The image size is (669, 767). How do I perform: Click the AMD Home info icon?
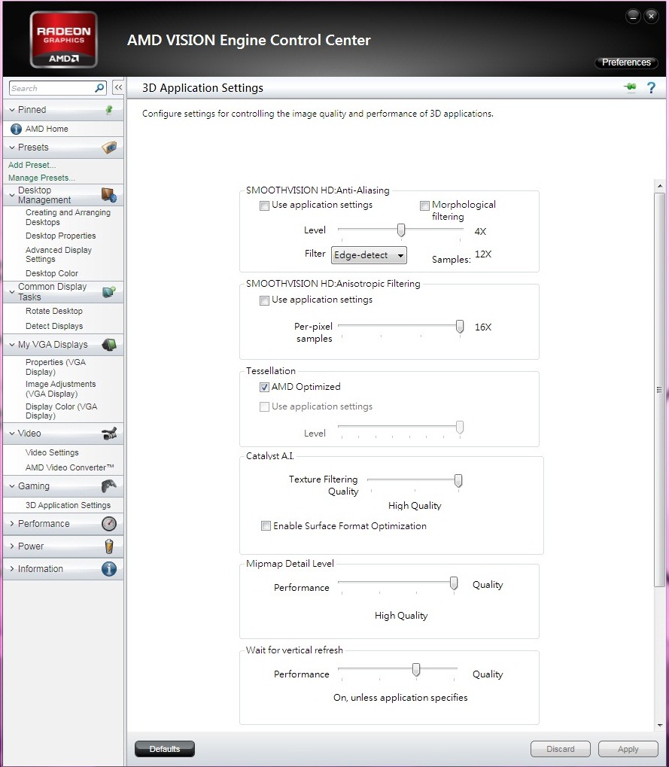(16, 129)
